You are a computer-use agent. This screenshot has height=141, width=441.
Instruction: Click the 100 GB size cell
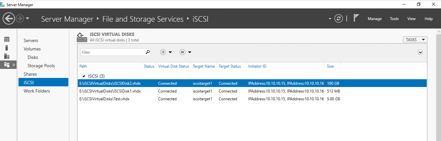333,83
